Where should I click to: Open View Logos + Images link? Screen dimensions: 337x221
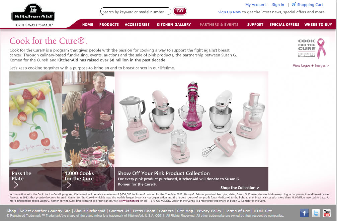click(x=311, y=65)
